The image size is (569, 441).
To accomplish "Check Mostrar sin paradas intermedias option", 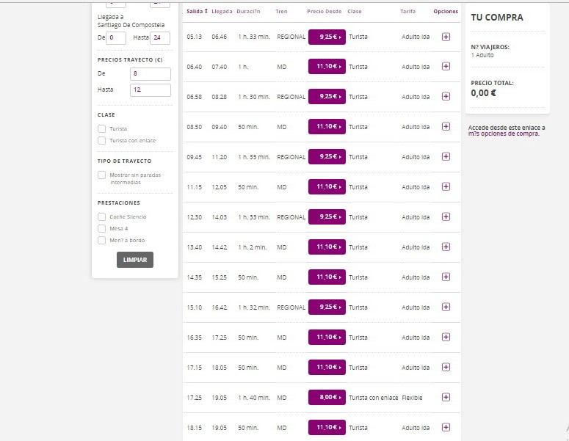I will [x=102, y=175].
